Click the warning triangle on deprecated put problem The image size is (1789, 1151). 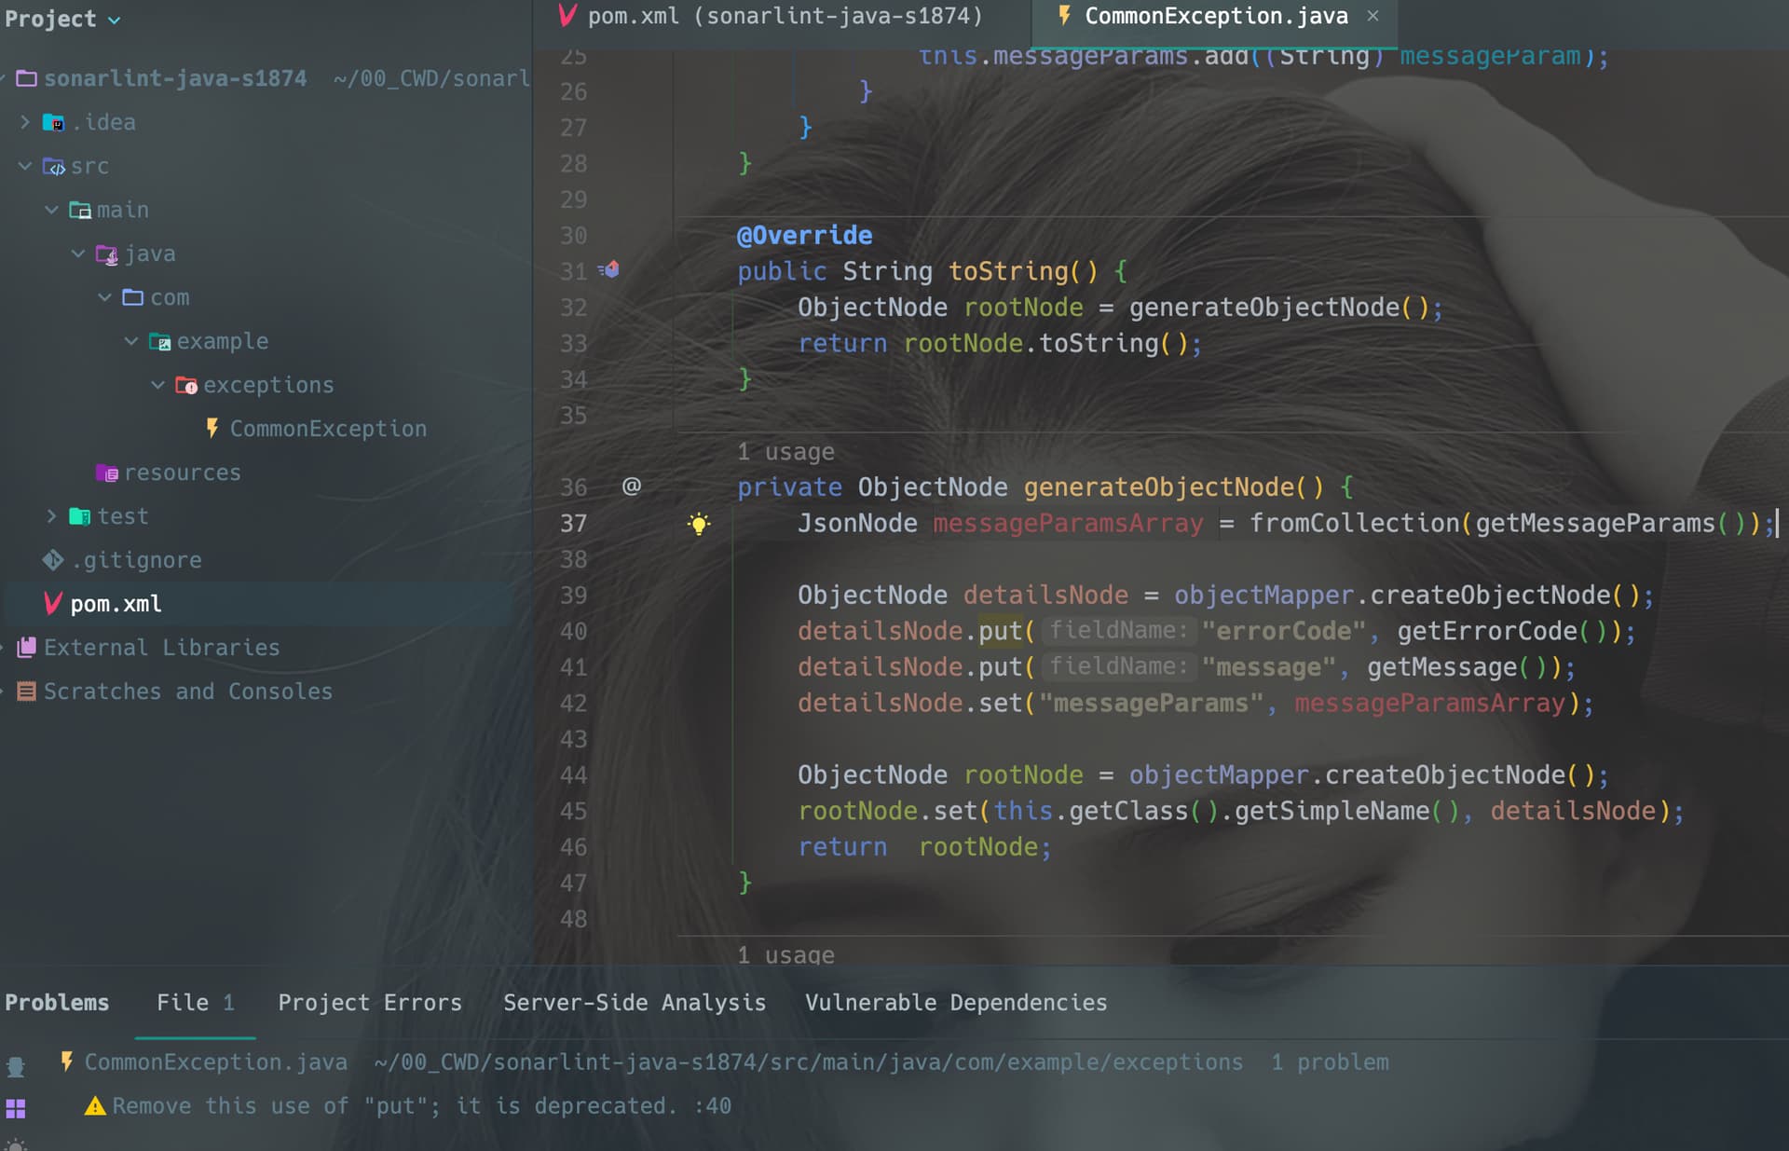95,1106
